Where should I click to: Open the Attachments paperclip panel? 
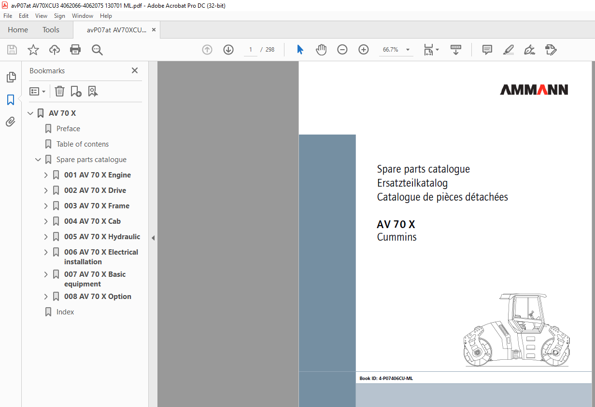[x=11, y=122]
